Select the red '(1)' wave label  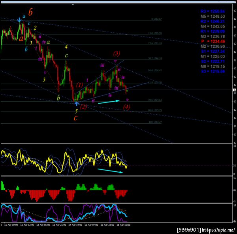point(79,85)
